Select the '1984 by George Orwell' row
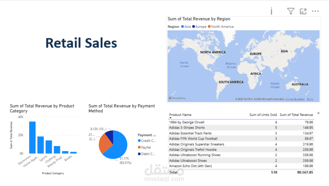The width and height of the screenshot is (329, 186). (241, 122)
